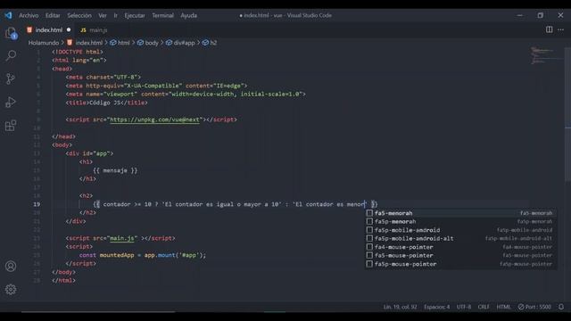Screen dimensions: 571x321
Task: Change language mode HTML in status bar
Action: tap(503, 307)
